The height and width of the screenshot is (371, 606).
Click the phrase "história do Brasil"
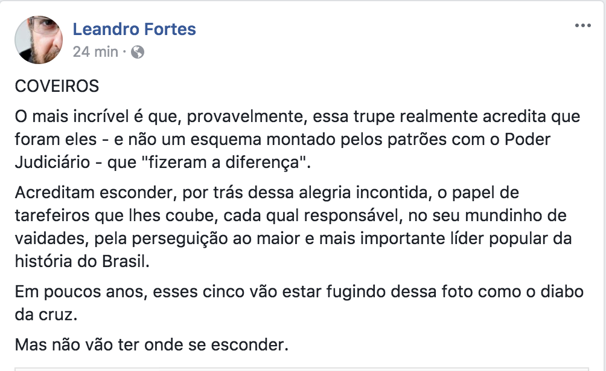82,262
